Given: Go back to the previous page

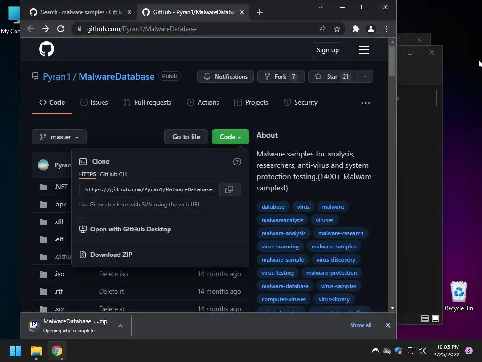Looking at the screenshot, I should tap(31, 29).
